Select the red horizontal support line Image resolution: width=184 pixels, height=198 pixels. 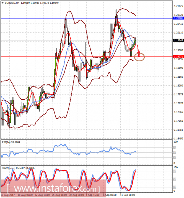[x=87, y=57]
